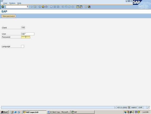Expand the status bar message arrow

(115, 107)
